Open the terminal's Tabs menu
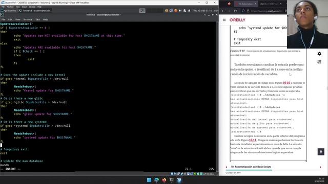 point(37,19)
